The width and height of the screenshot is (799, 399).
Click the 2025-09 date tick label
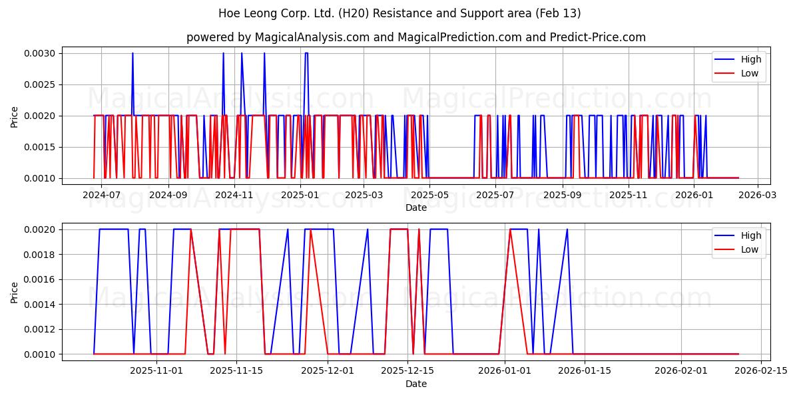point(563,195)
